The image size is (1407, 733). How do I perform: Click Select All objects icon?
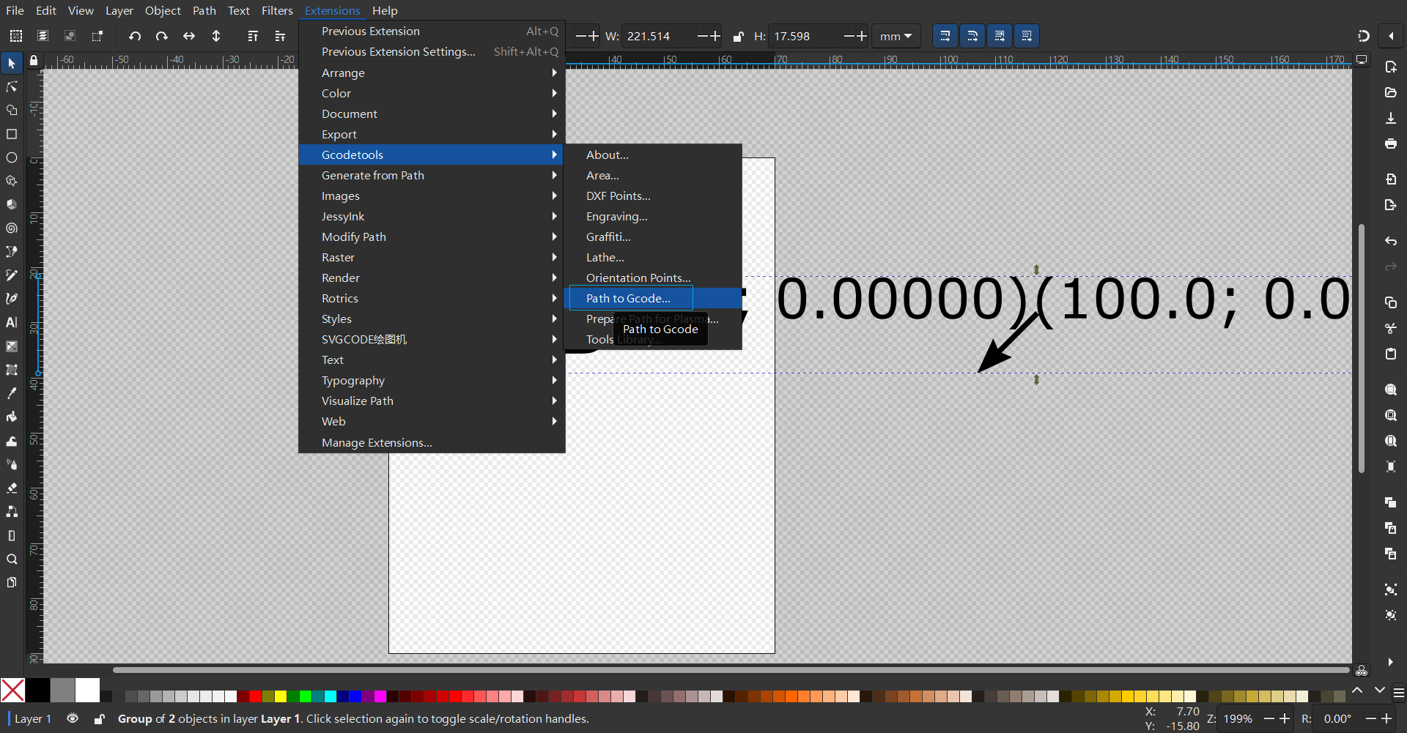15,36
